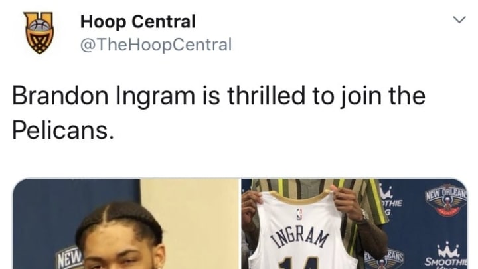Viewport: 478px width, 269px height.
Task: Click the Hoop Central display name
Action: [x=138, y=22]
